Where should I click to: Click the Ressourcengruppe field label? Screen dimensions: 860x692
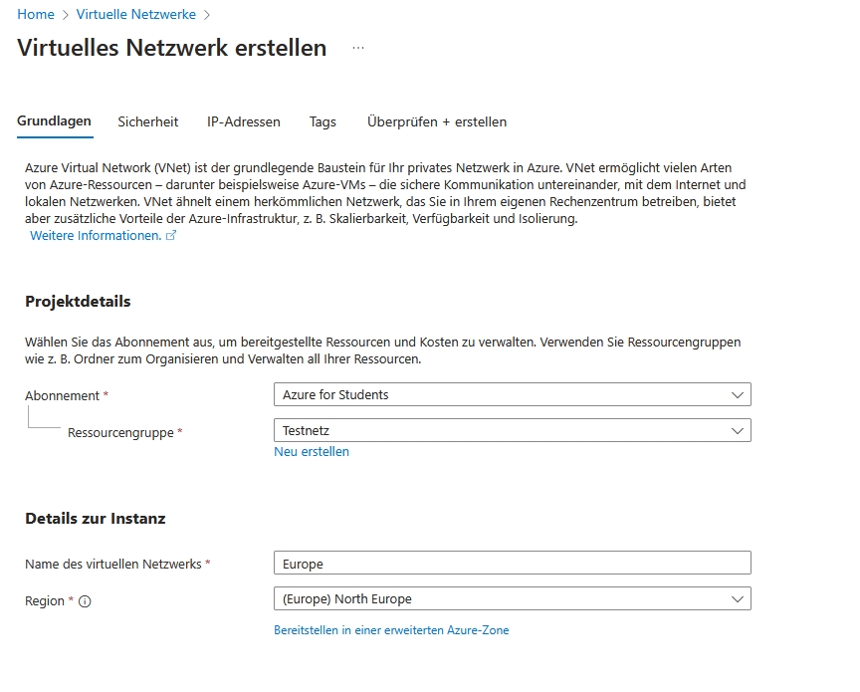point(121,433)
